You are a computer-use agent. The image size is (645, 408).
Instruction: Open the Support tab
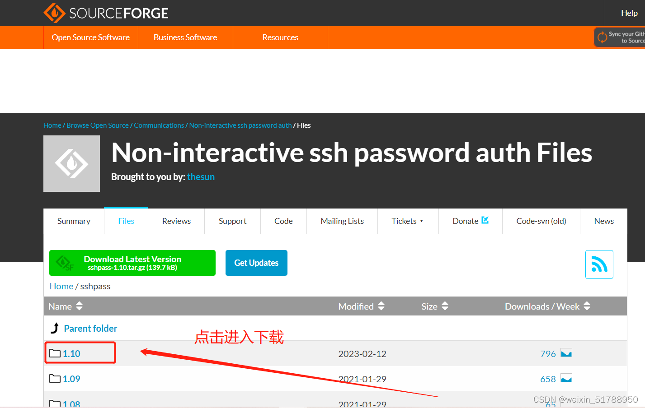tap(232, 221)
